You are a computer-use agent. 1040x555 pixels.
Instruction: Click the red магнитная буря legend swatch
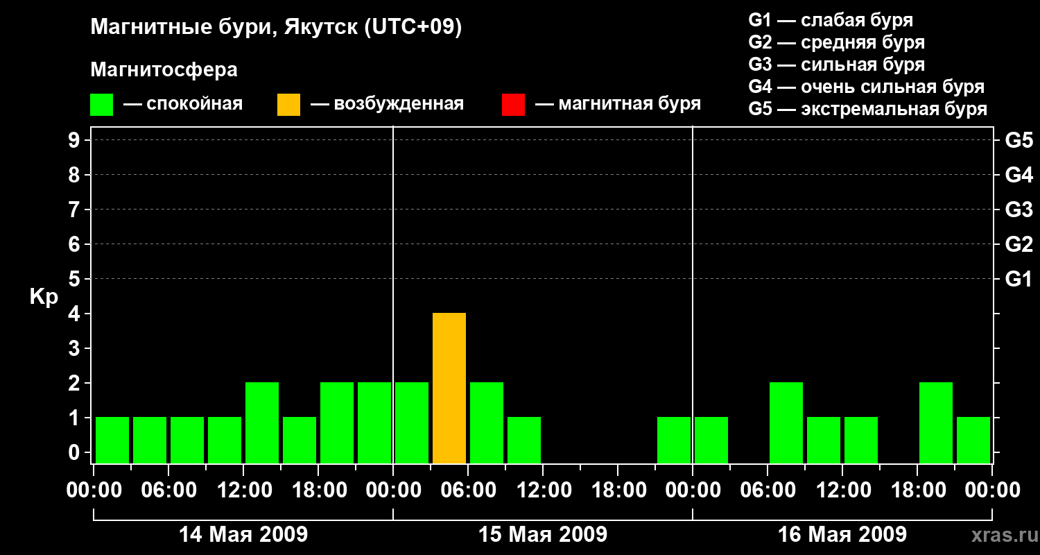pos(514,104)
